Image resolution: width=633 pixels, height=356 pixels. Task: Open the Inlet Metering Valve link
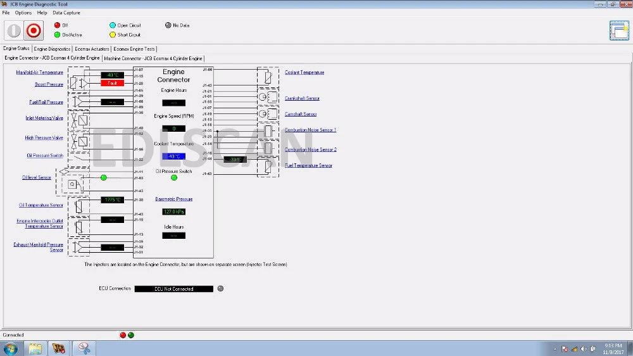(44, 118)
